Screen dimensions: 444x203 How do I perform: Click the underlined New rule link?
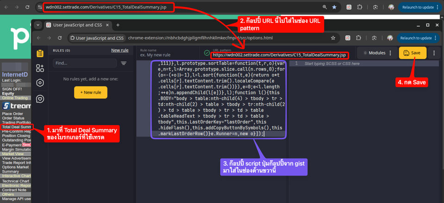(x=120, y=50)
